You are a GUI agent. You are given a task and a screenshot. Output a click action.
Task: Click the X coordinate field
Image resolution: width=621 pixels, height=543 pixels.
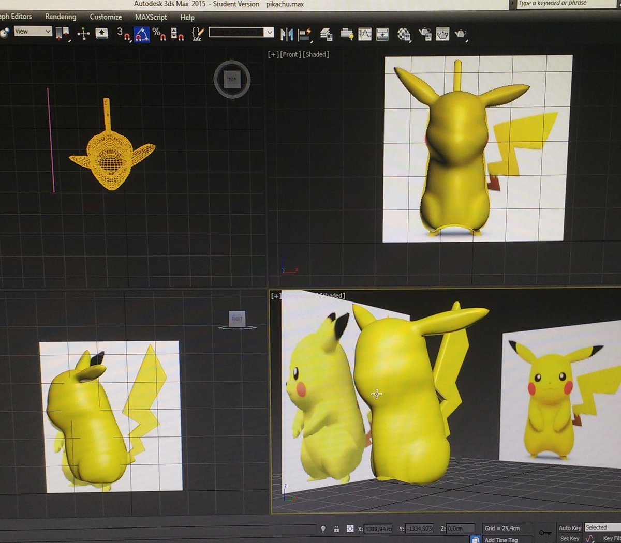point(379,529)
